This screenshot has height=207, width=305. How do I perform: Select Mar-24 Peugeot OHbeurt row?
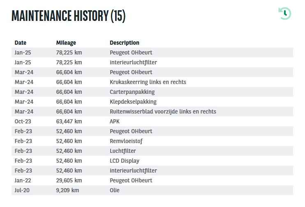click(x=152, y=72)
